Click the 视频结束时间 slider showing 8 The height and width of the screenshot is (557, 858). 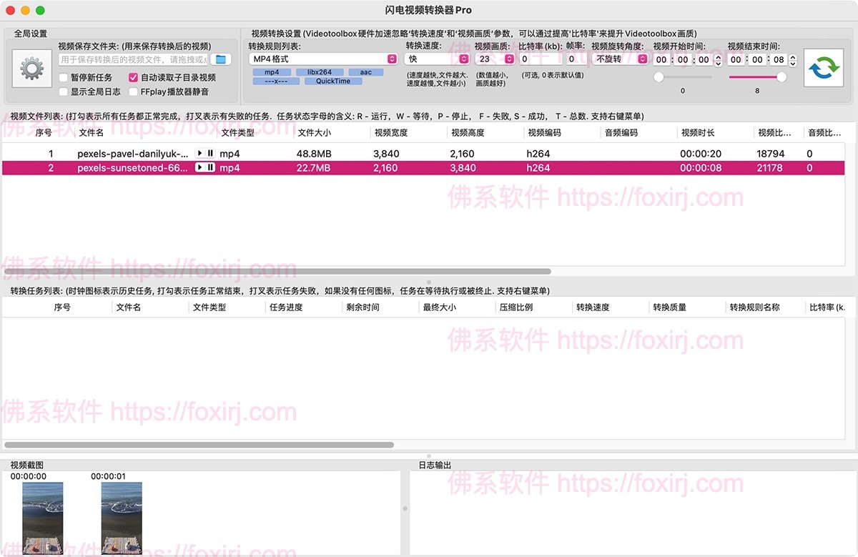point(758,77)
